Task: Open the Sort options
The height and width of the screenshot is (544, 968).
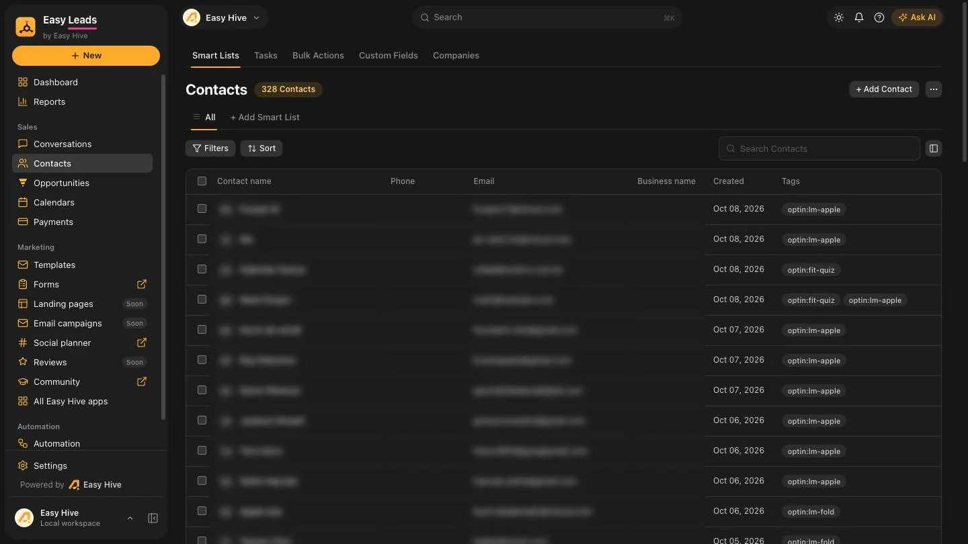Action: (261, 148)
